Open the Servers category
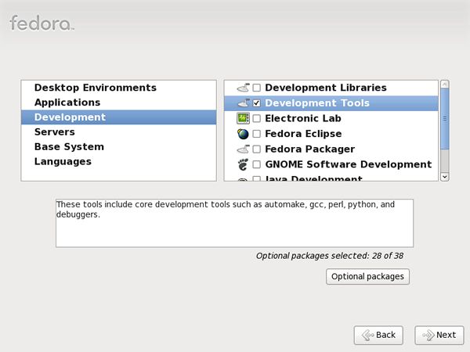 (x=119, y=132)
